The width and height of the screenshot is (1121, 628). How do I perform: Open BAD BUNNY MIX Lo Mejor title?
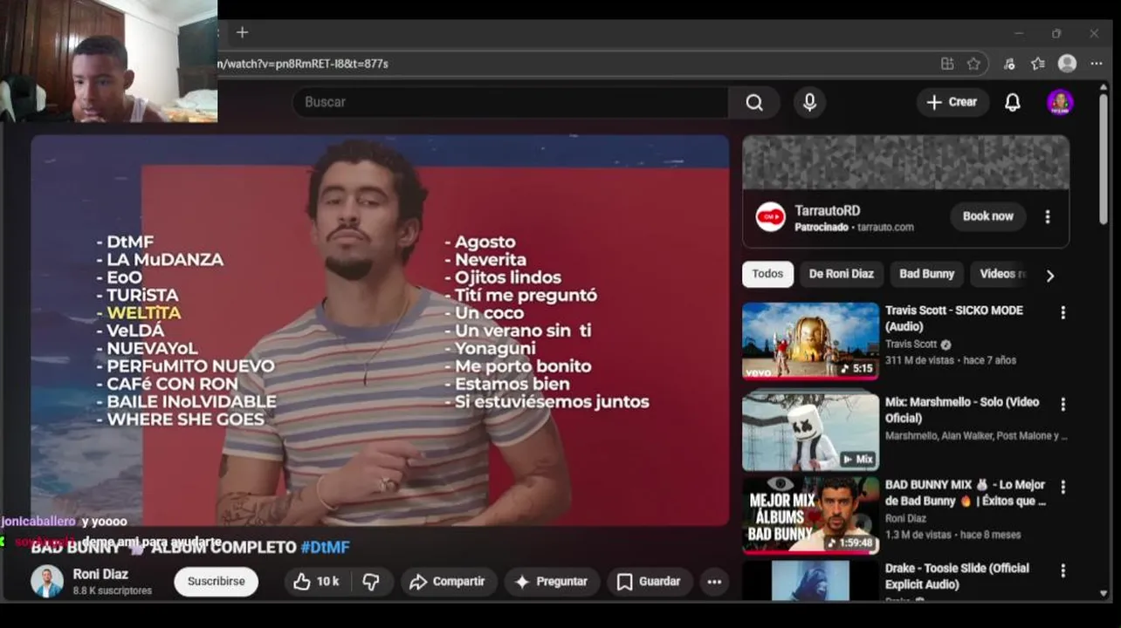(x=966, y=493)
